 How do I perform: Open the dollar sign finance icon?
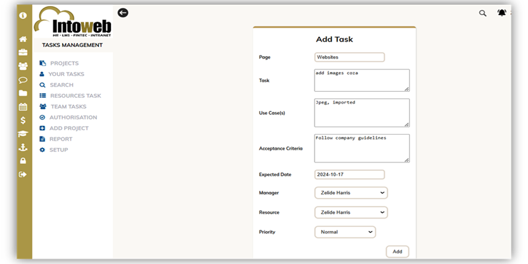23,120
